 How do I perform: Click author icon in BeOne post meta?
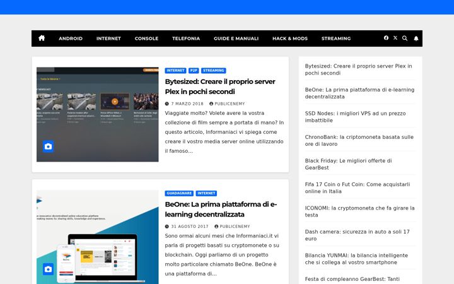216,227
